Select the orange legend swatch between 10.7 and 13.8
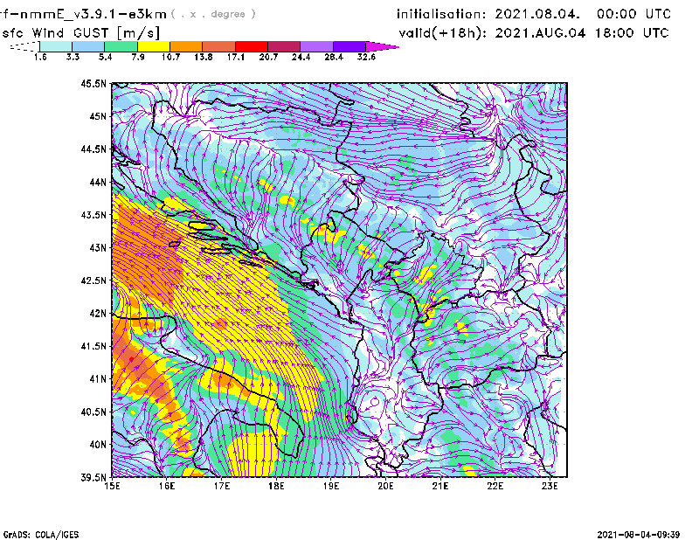 (186, 46)
